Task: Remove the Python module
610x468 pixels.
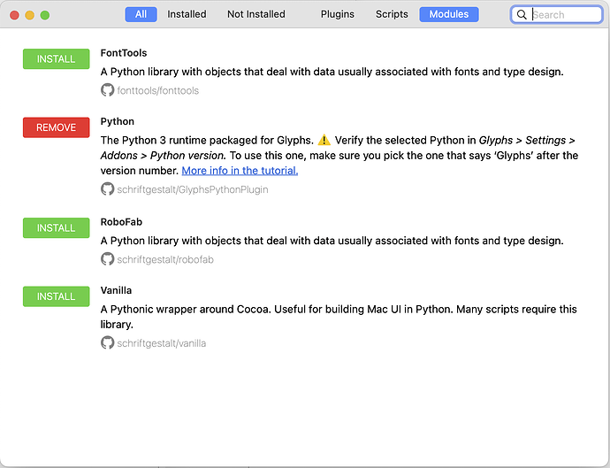Action: [56, 127]
